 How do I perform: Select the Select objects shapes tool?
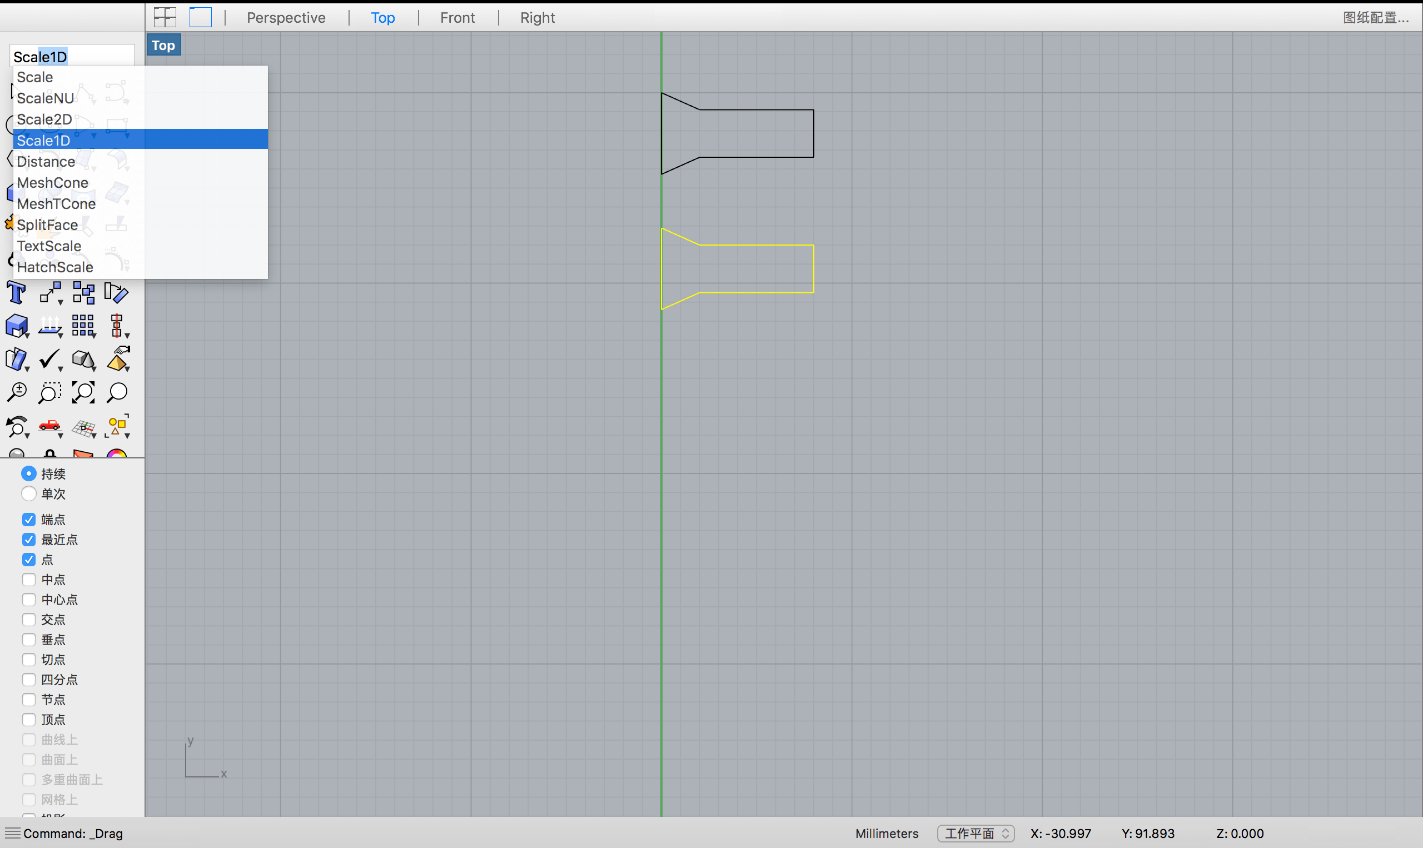coord(117,426)
